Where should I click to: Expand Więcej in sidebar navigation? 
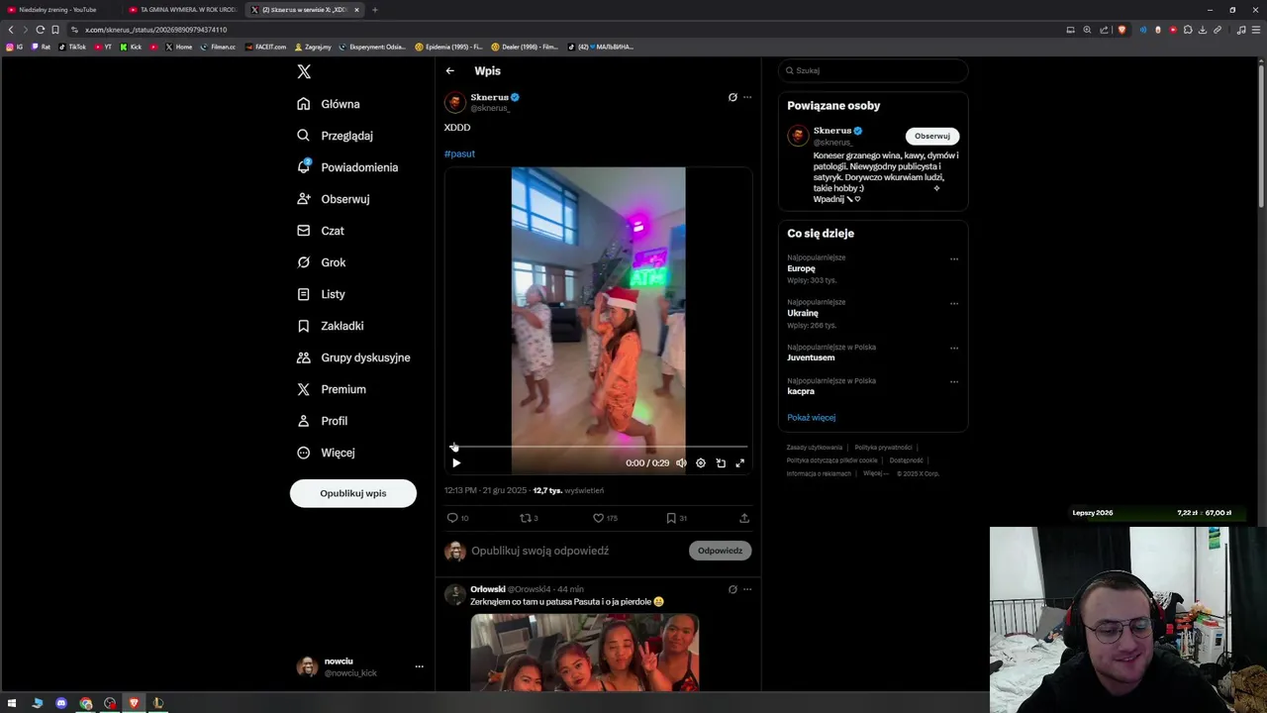[326, 453]
